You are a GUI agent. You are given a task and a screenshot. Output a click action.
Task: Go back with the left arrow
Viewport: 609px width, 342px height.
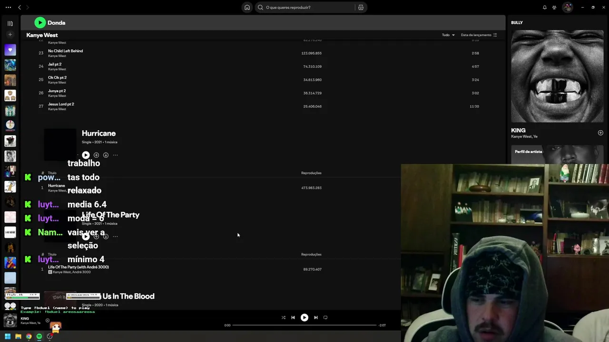click(20, 7)
